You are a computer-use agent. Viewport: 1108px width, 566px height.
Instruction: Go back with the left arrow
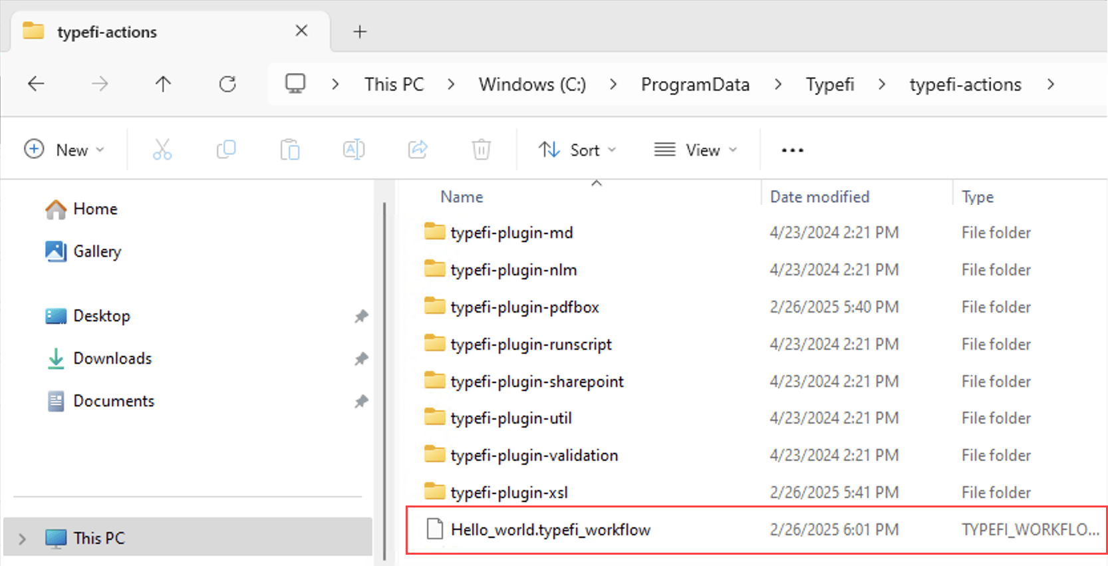coord(36,84)
